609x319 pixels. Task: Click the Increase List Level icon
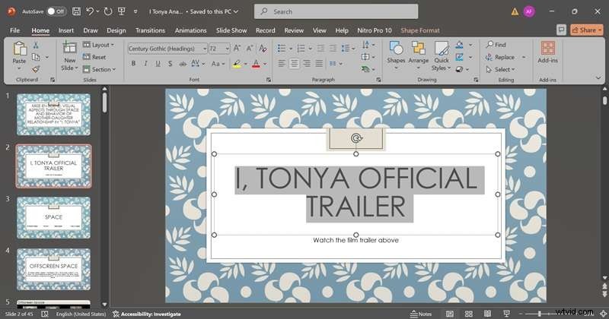point(333,49)
